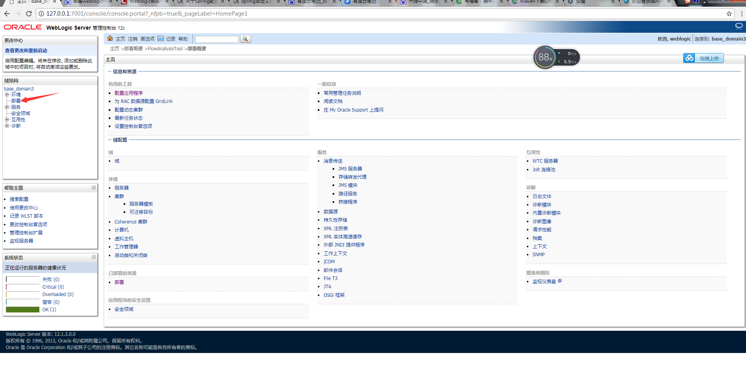
Task: Click the external link icon beside 监视仪表盘
Action: click(560, 281)
